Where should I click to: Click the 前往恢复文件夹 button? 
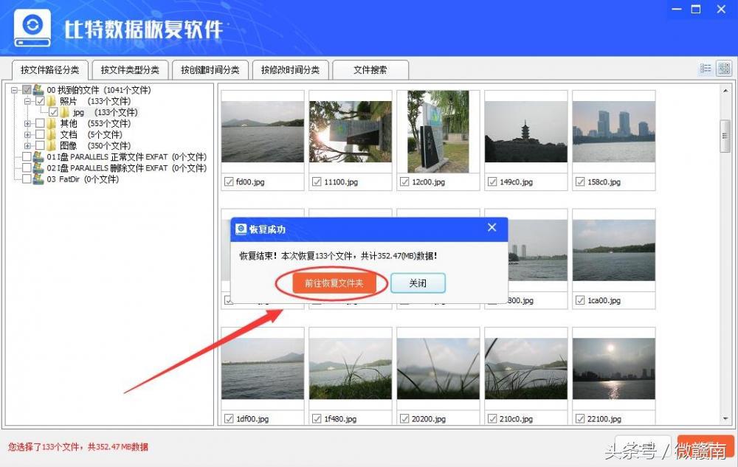click(x=333, y=283)
